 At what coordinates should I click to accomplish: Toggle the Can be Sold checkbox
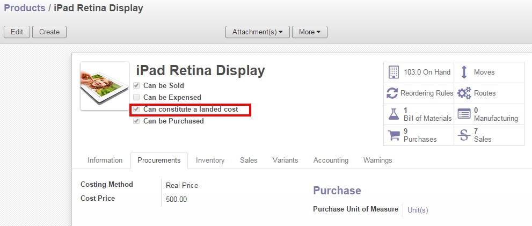click(x=136, y=86)
